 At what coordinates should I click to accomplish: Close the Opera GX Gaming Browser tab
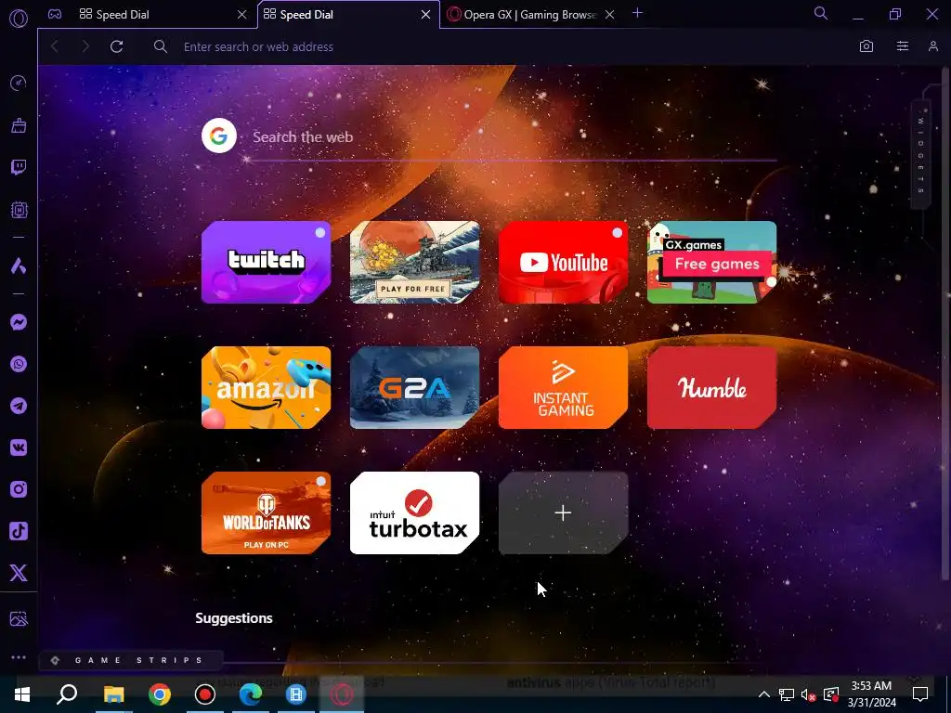610,15
